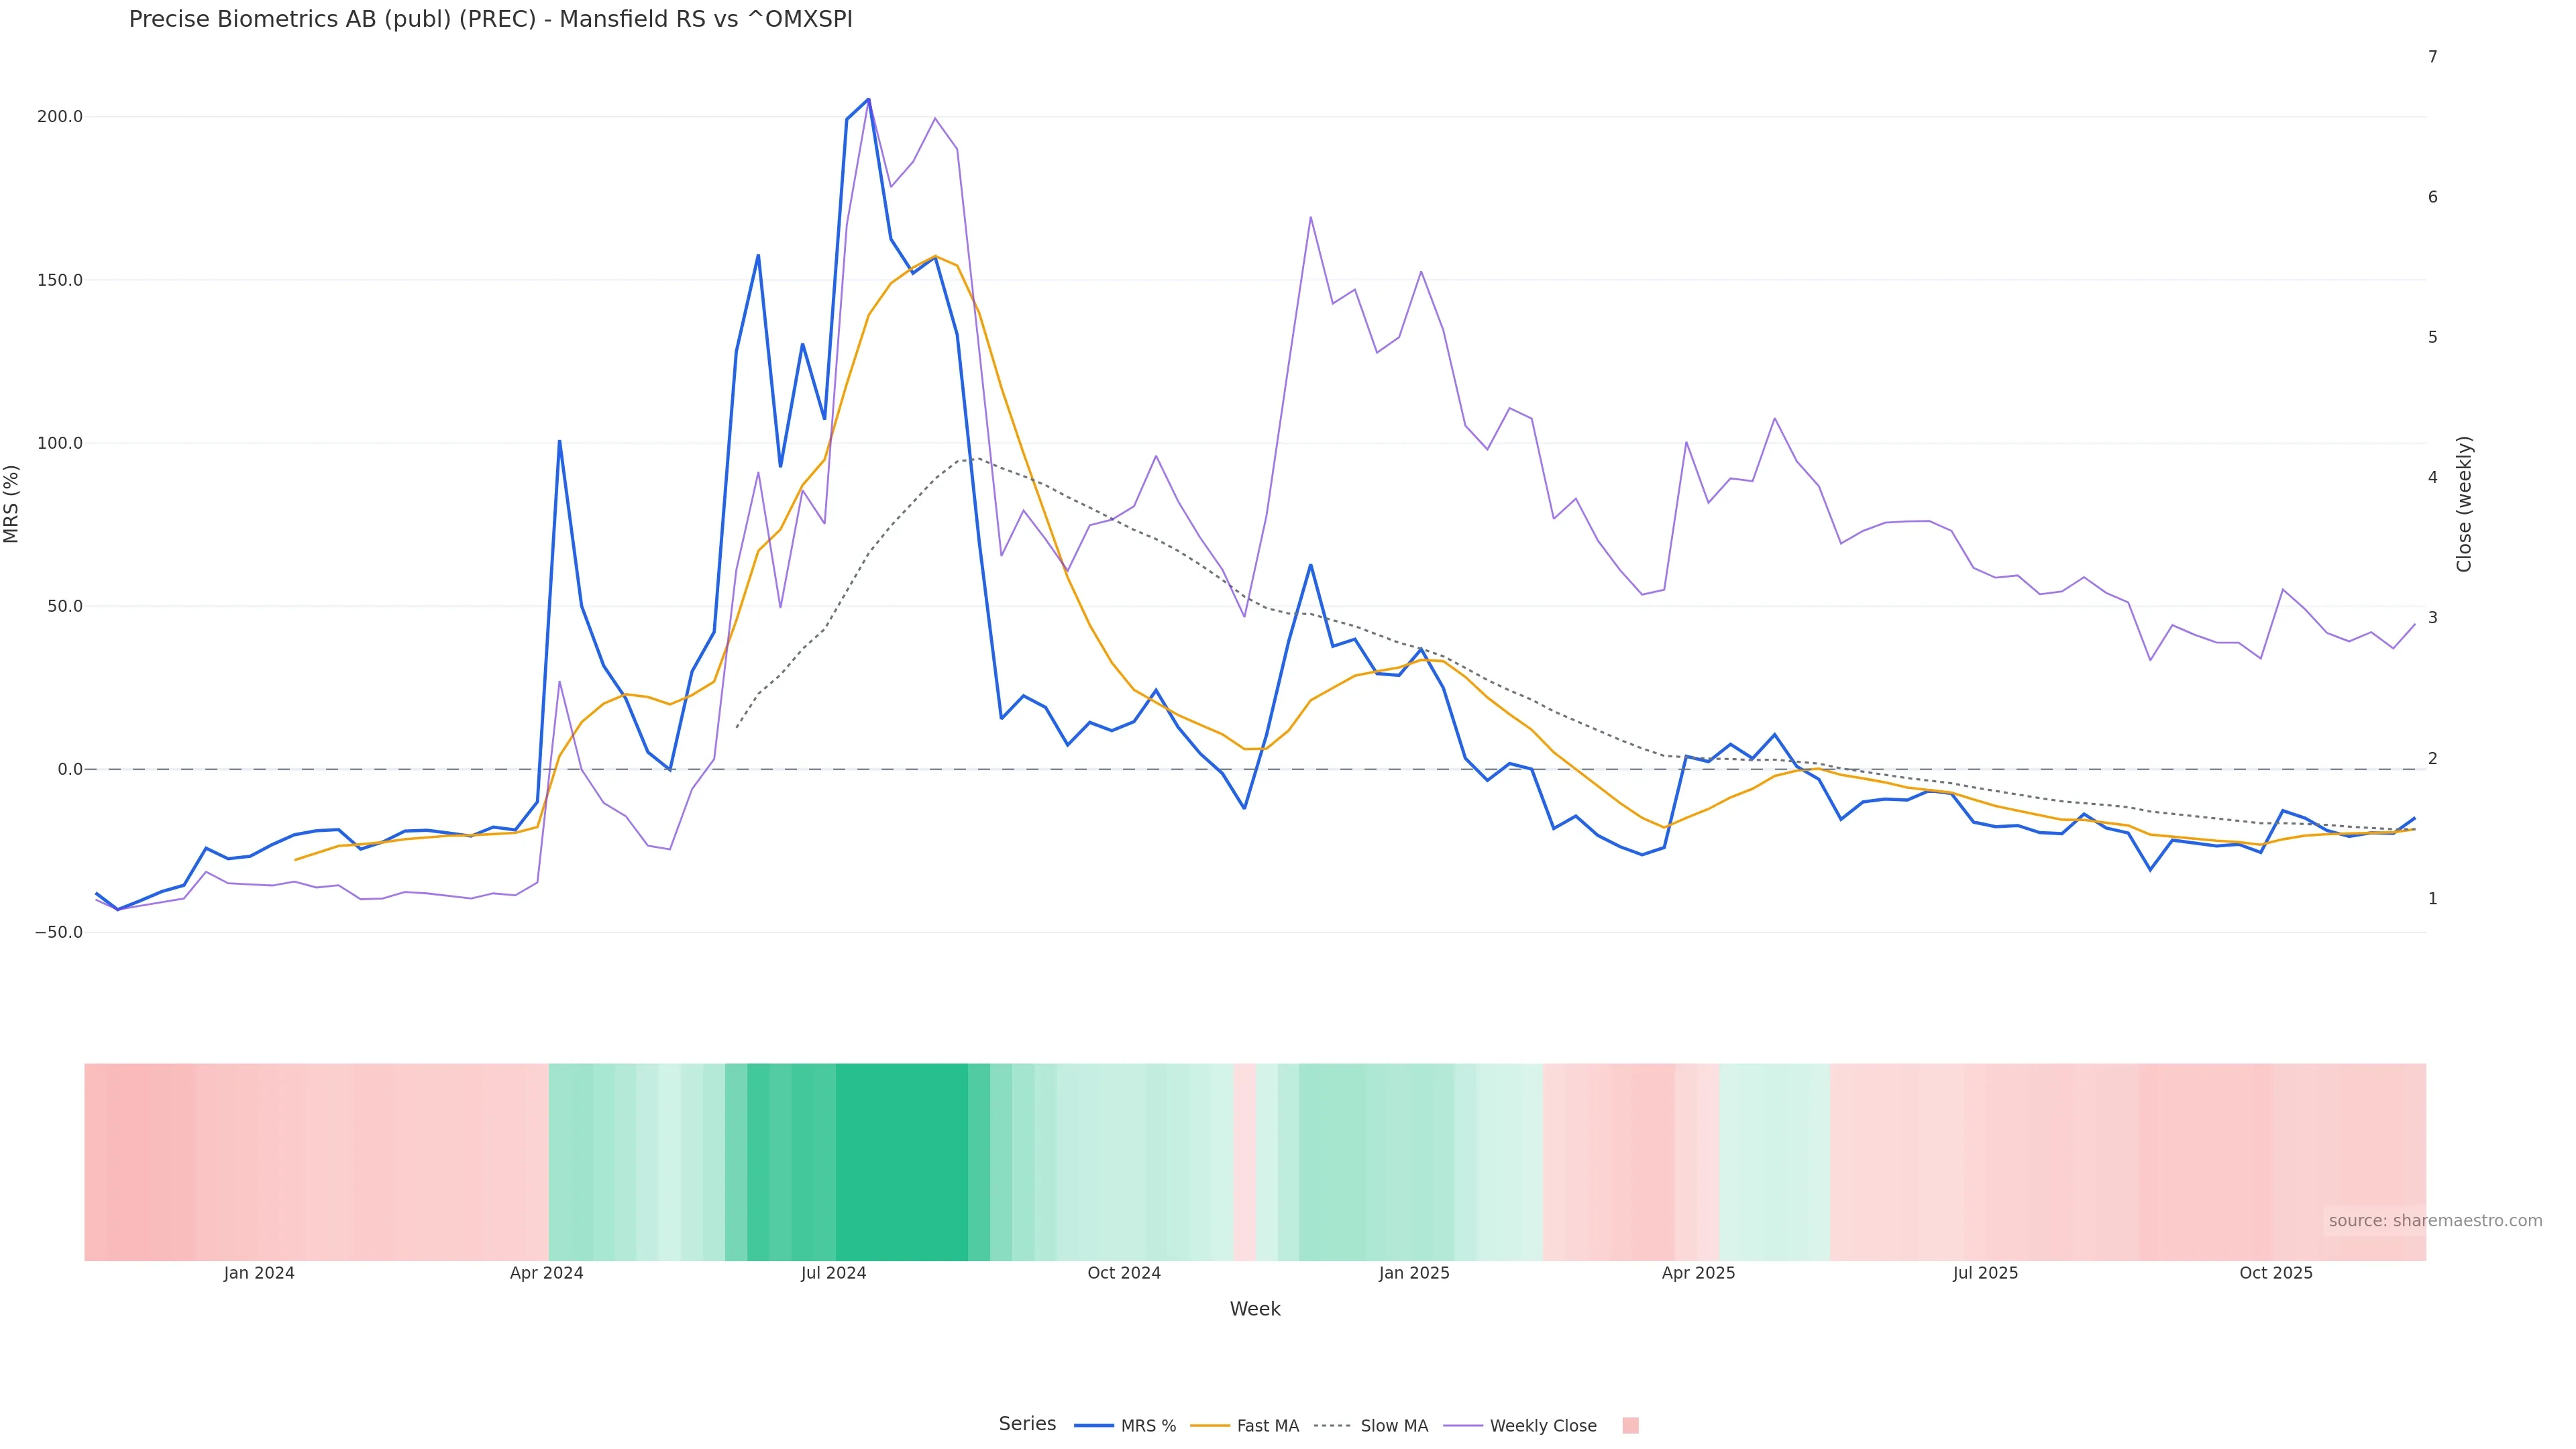Click the chart title Precise Biometrics AB

(x=490, y=19)
